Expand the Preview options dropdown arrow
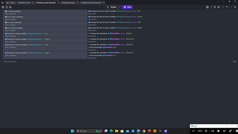Screen dimensions: 238x134 click(119, 7)
